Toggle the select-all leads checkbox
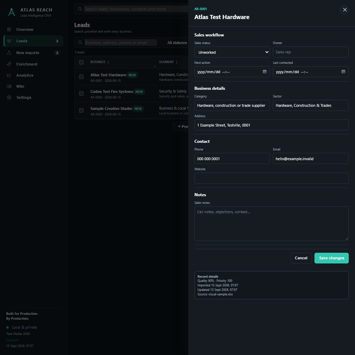The width and height of the screenshot is (355, 355). pos(81,62)
